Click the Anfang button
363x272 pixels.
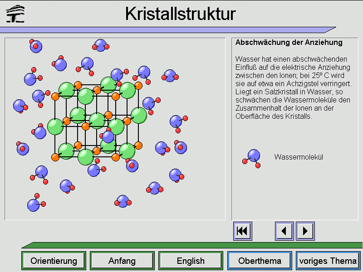(122, 261)
